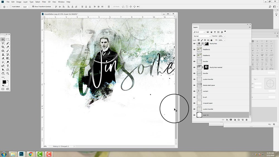Open the Window menu
Viewport: 279px width, 157px height.
pos(61,2)
